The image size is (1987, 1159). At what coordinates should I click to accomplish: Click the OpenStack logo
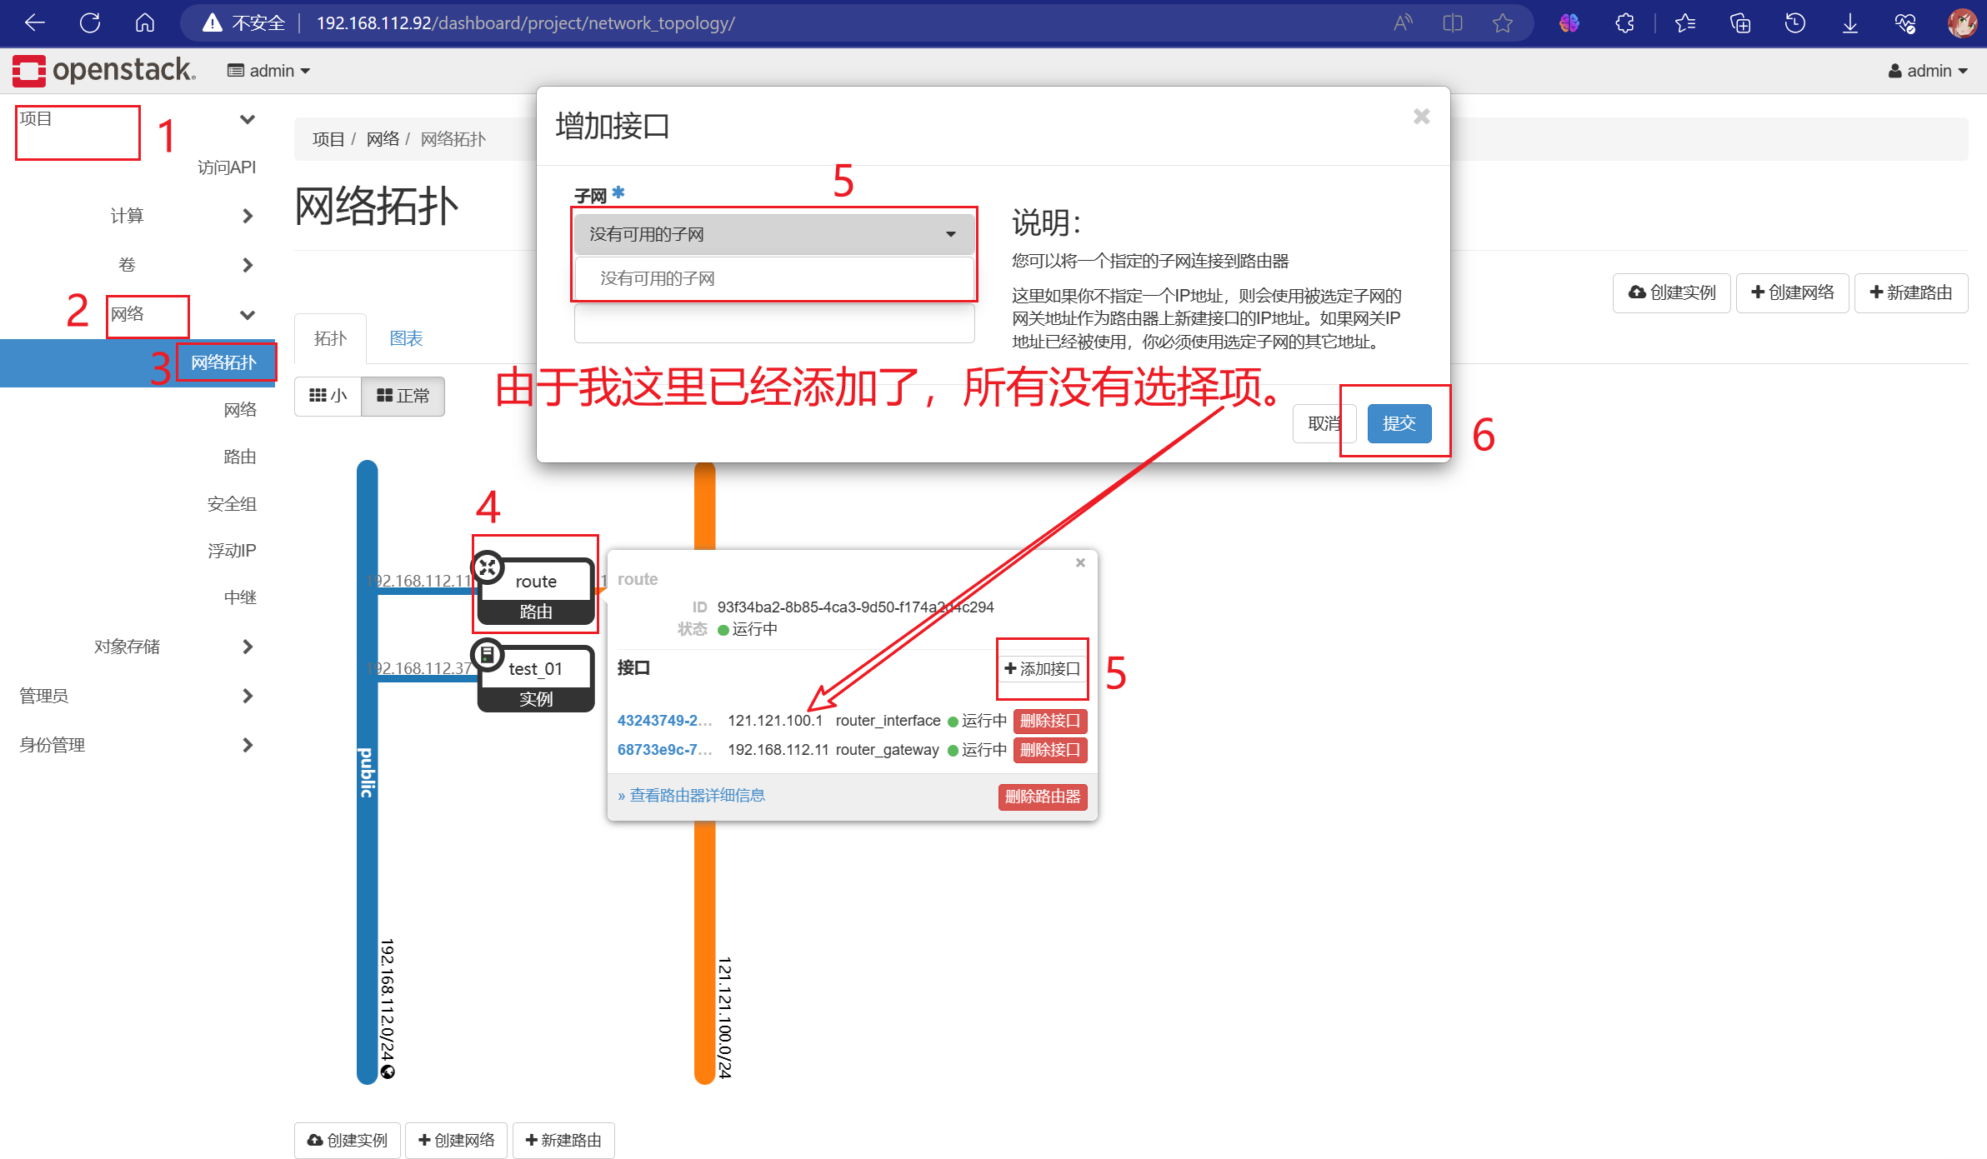click(x=104, y=70)
